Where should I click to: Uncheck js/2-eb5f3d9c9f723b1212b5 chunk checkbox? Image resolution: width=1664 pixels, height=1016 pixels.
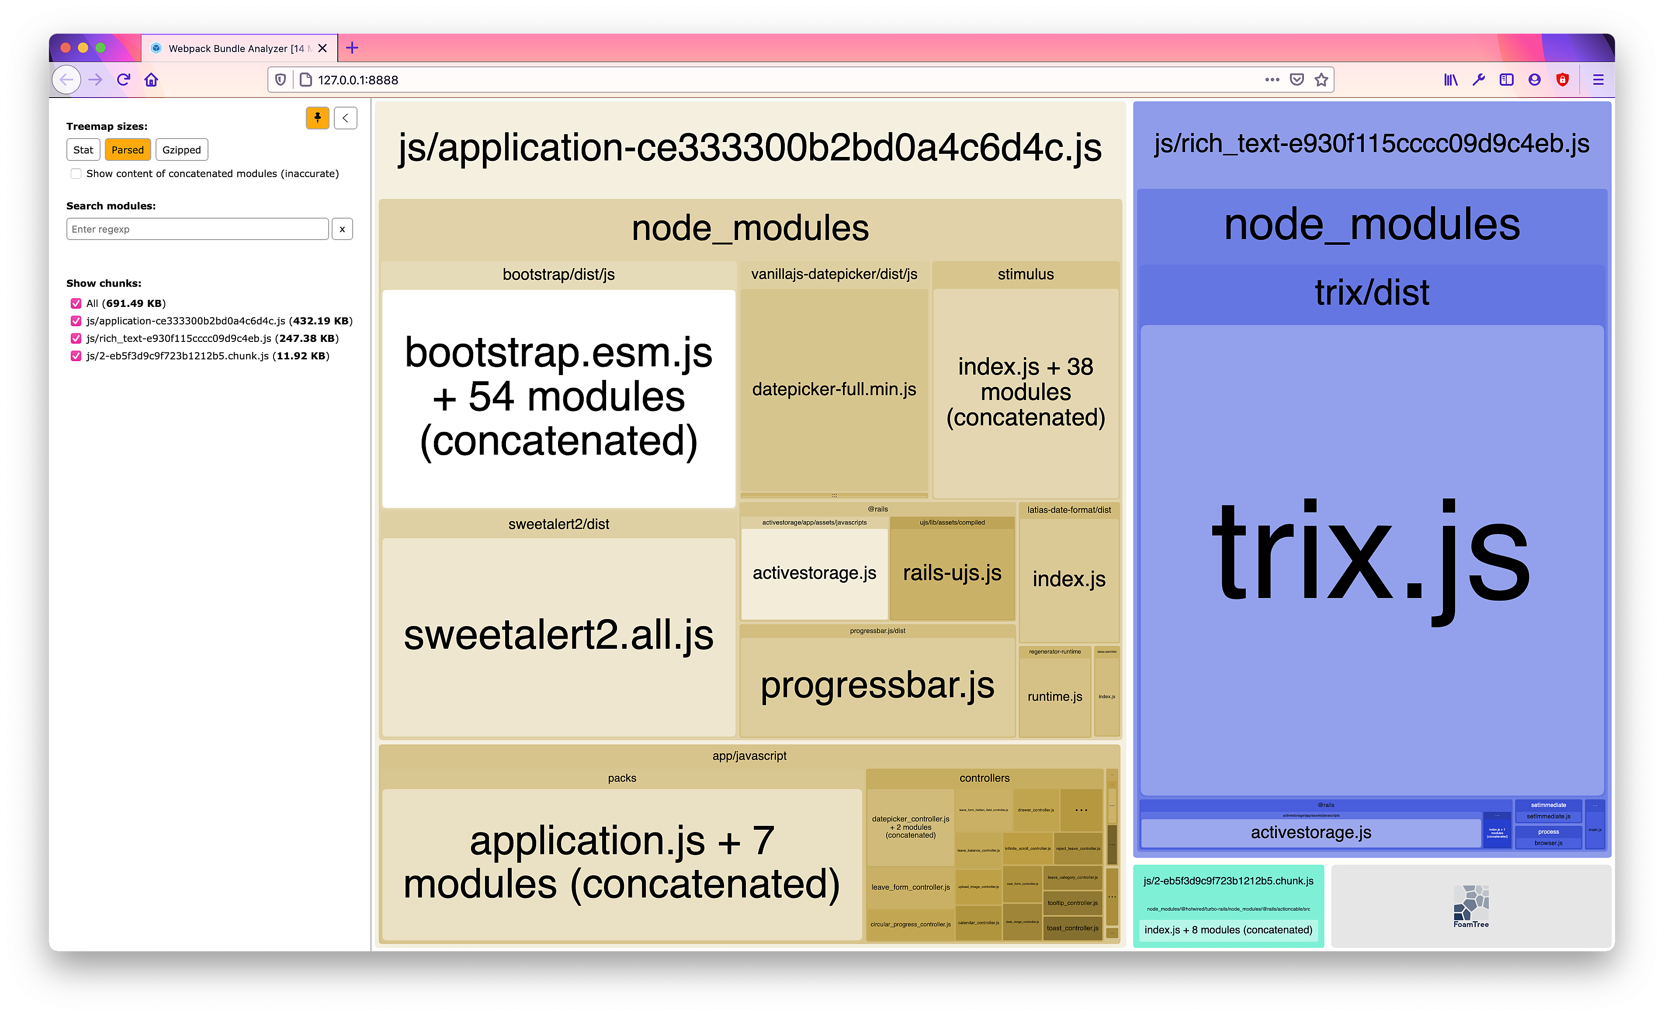(x=76, y=356)
